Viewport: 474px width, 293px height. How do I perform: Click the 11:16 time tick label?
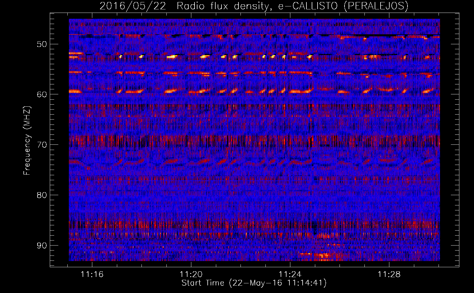[92, 275]
